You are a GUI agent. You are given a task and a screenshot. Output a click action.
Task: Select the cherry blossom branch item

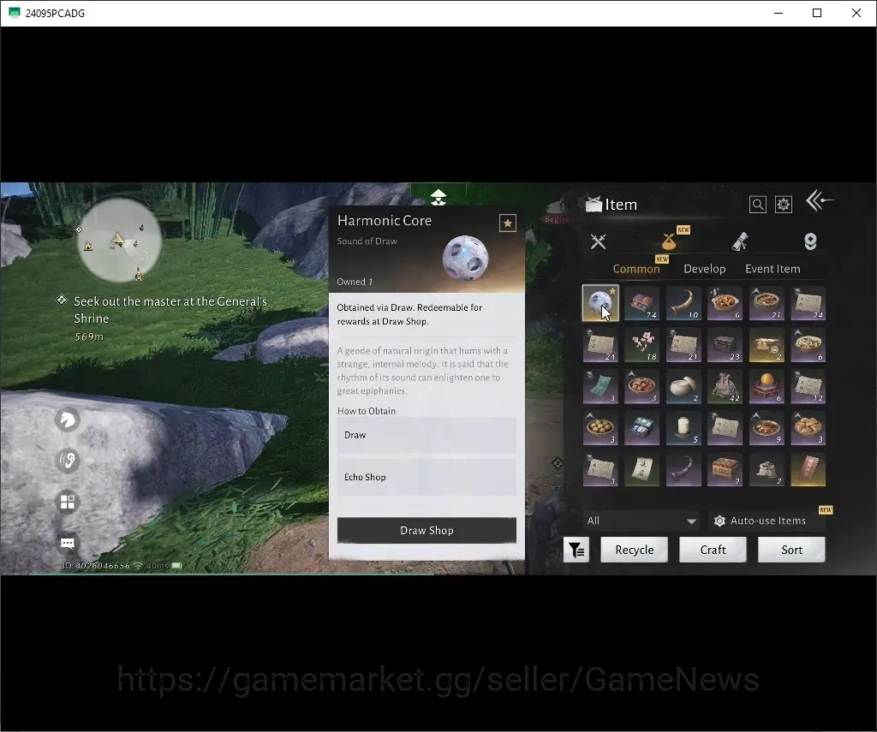tap(641, 345)
